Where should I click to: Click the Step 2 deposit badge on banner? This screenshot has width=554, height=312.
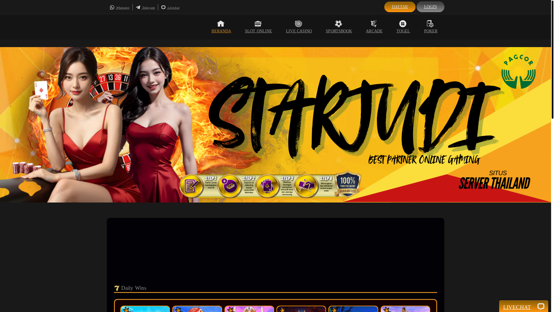point(230,186)
